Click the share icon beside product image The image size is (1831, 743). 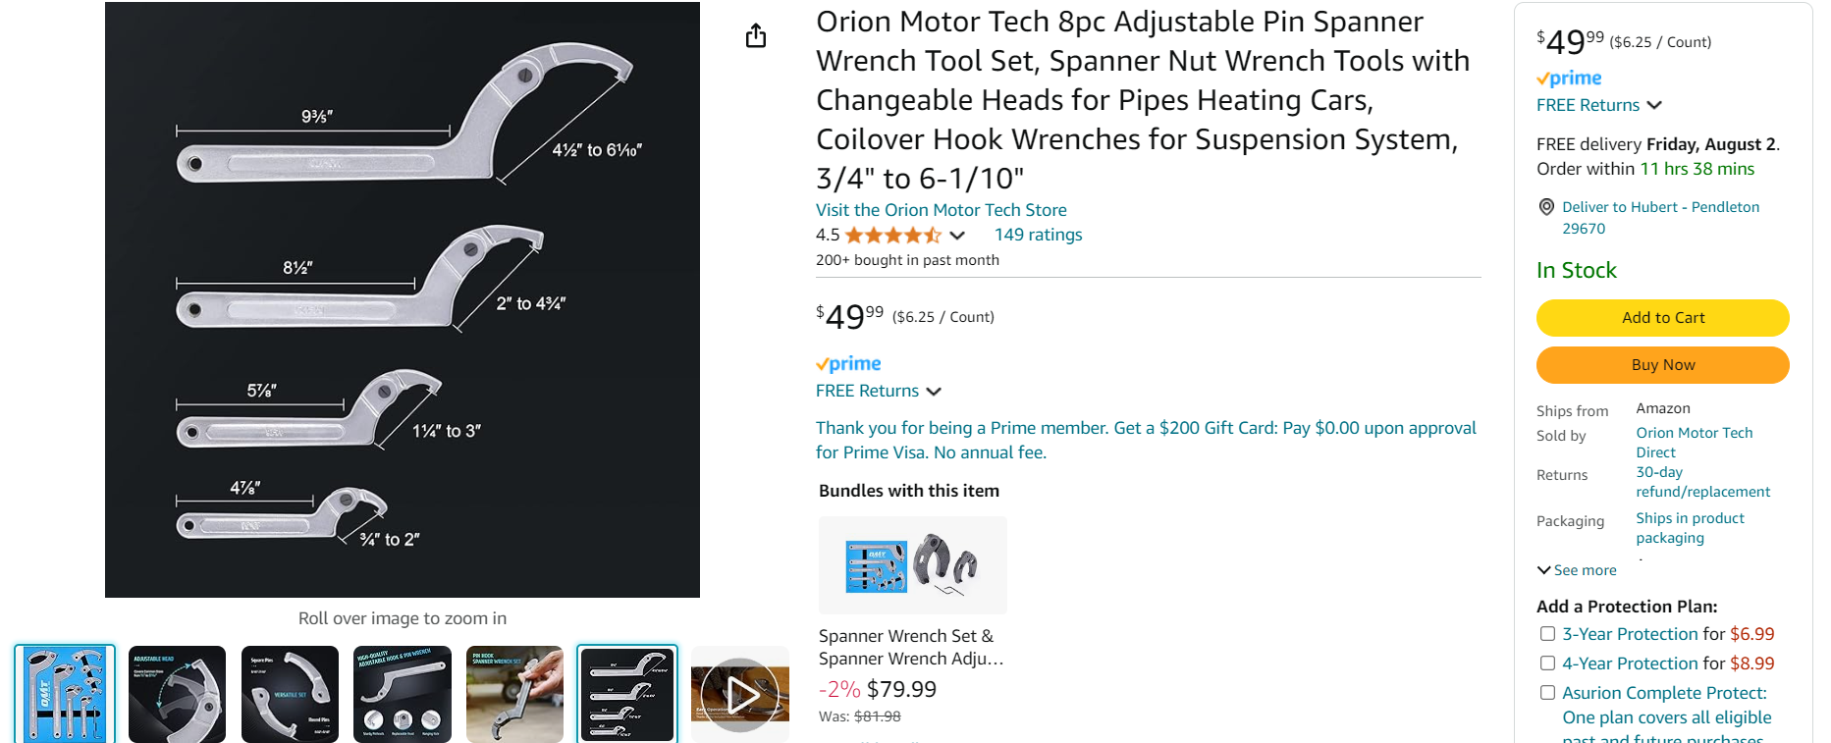755,36
